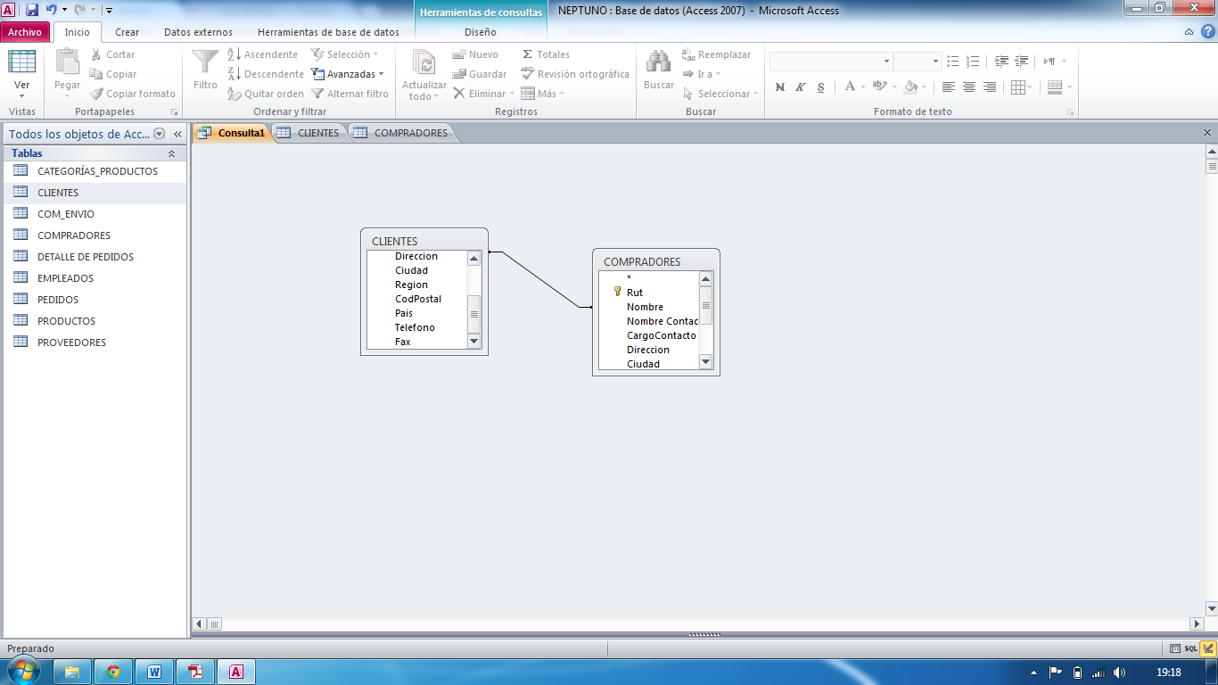
Task: Select the Pais field in CLIENTES
Action: (404, 313)
